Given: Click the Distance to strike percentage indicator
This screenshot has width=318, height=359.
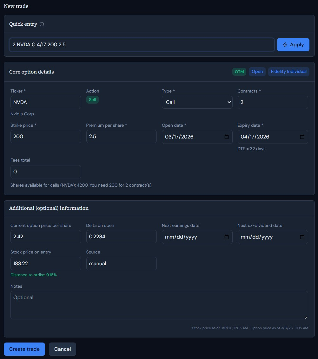Looking at the screenshot, I should tap(33, 275).
